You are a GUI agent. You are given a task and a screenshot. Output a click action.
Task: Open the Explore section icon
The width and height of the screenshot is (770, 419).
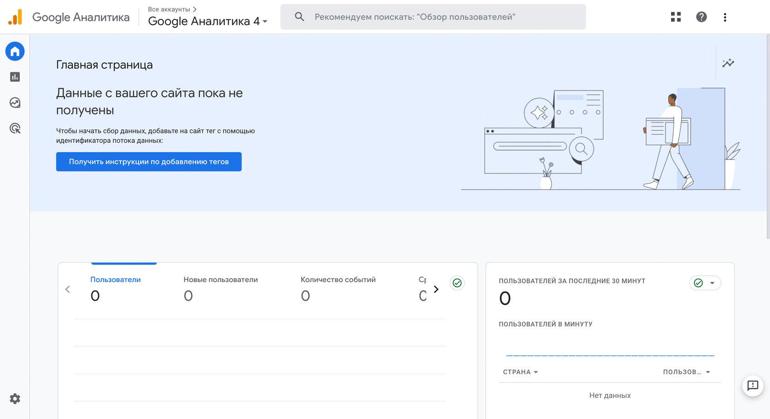click(x=15, y=103)
